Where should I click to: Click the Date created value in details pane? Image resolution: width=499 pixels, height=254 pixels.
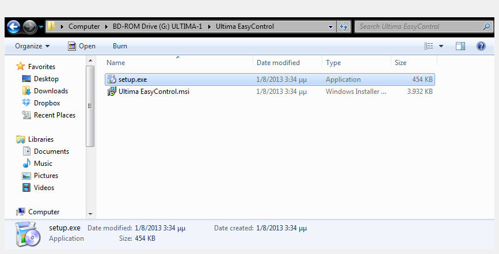click(x=281, y=228)
